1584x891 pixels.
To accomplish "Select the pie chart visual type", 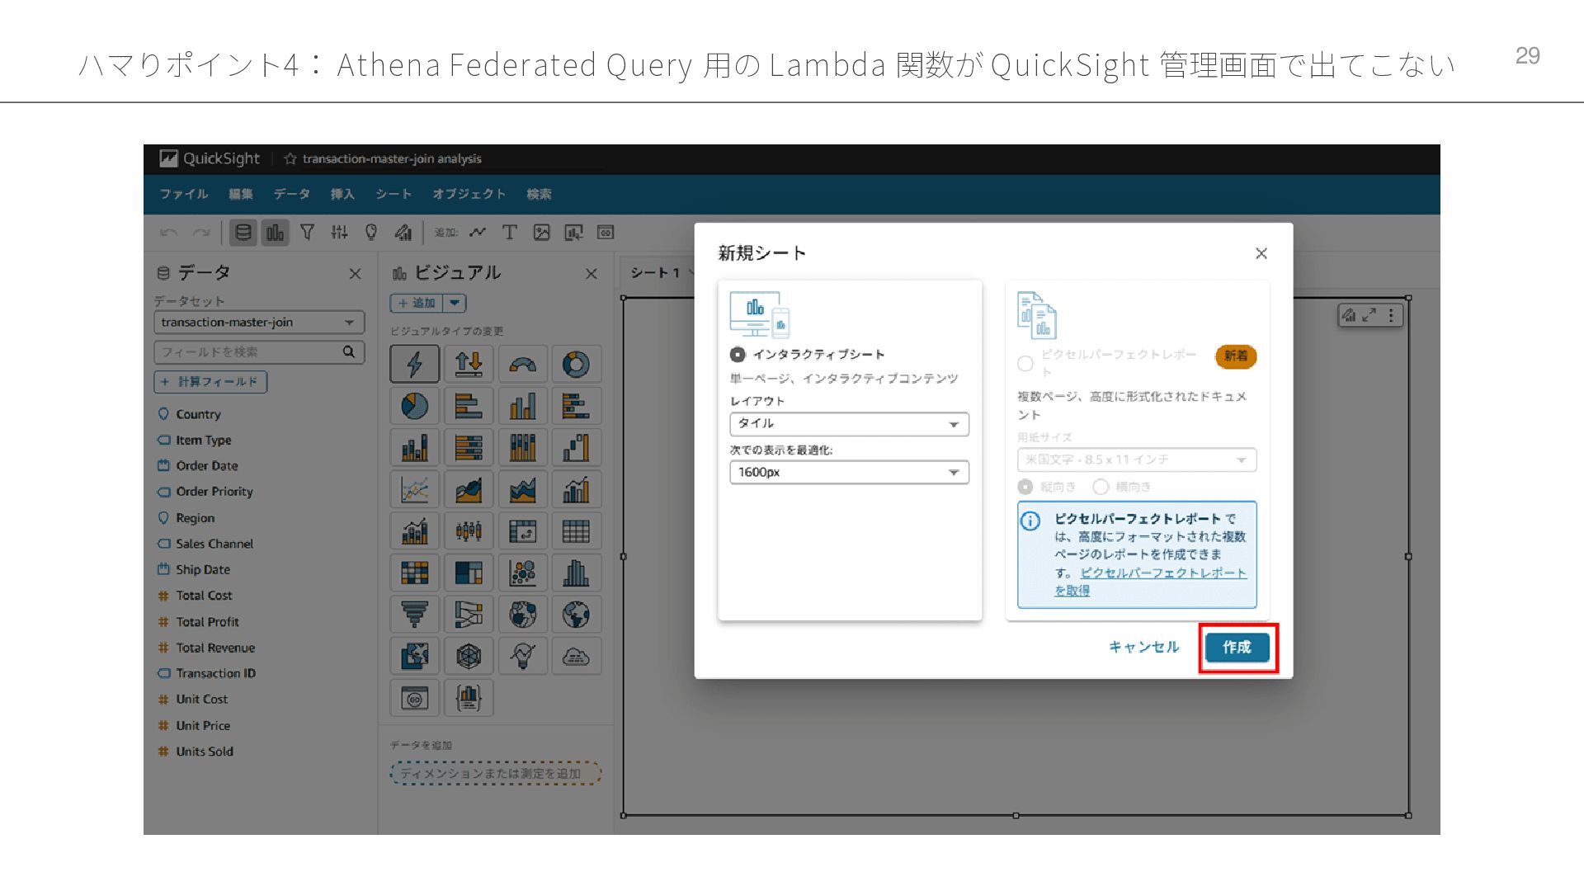I will 414,406.
